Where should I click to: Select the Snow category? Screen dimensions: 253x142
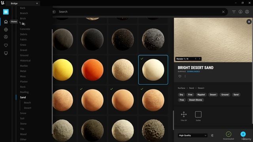[23, 113]
